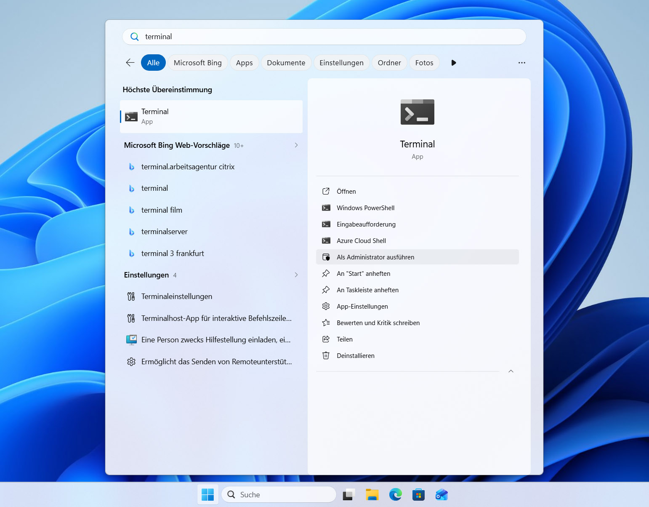Switch to the Microsoft Bing filter tab
The height and width of the screenshot is (507, 649).
point(198,63)
